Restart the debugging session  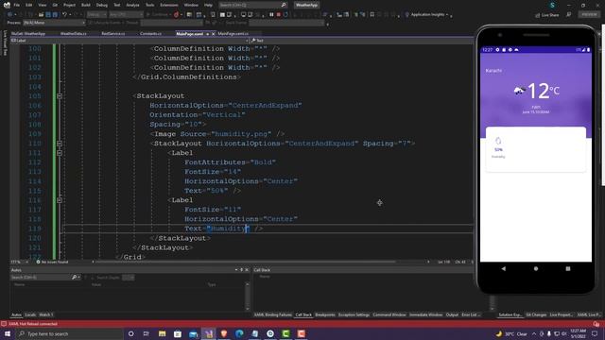point(285,15)
